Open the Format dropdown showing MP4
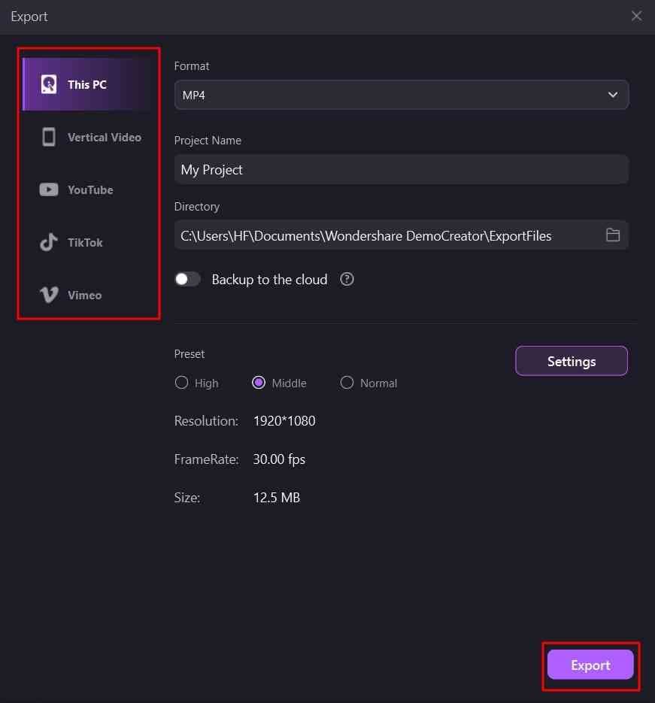This screenshot has height=703, width=655. pyautogui.click(x=402, y=95)
